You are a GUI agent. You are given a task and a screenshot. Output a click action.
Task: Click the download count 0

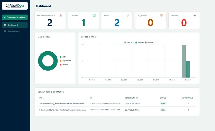point(188,110)
